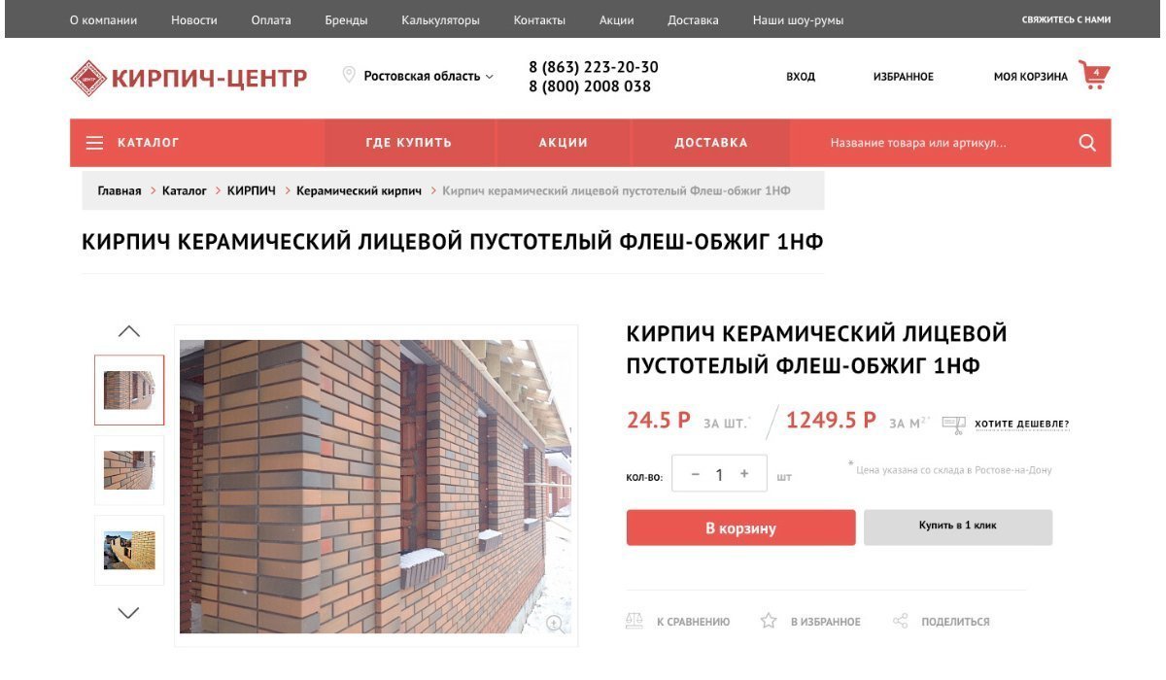
Task: Click the location pin icon
Action: pyautogui.click(x=349, y=75)
